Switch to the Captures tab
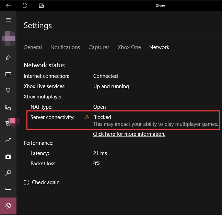This screenshot has height=215, width=222. pos(99,47)
